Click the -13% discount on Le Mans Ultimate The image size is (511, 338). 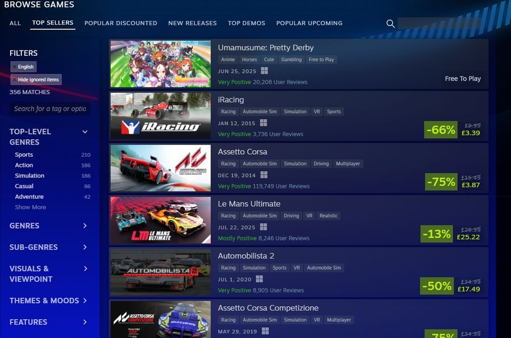(437, 234)
